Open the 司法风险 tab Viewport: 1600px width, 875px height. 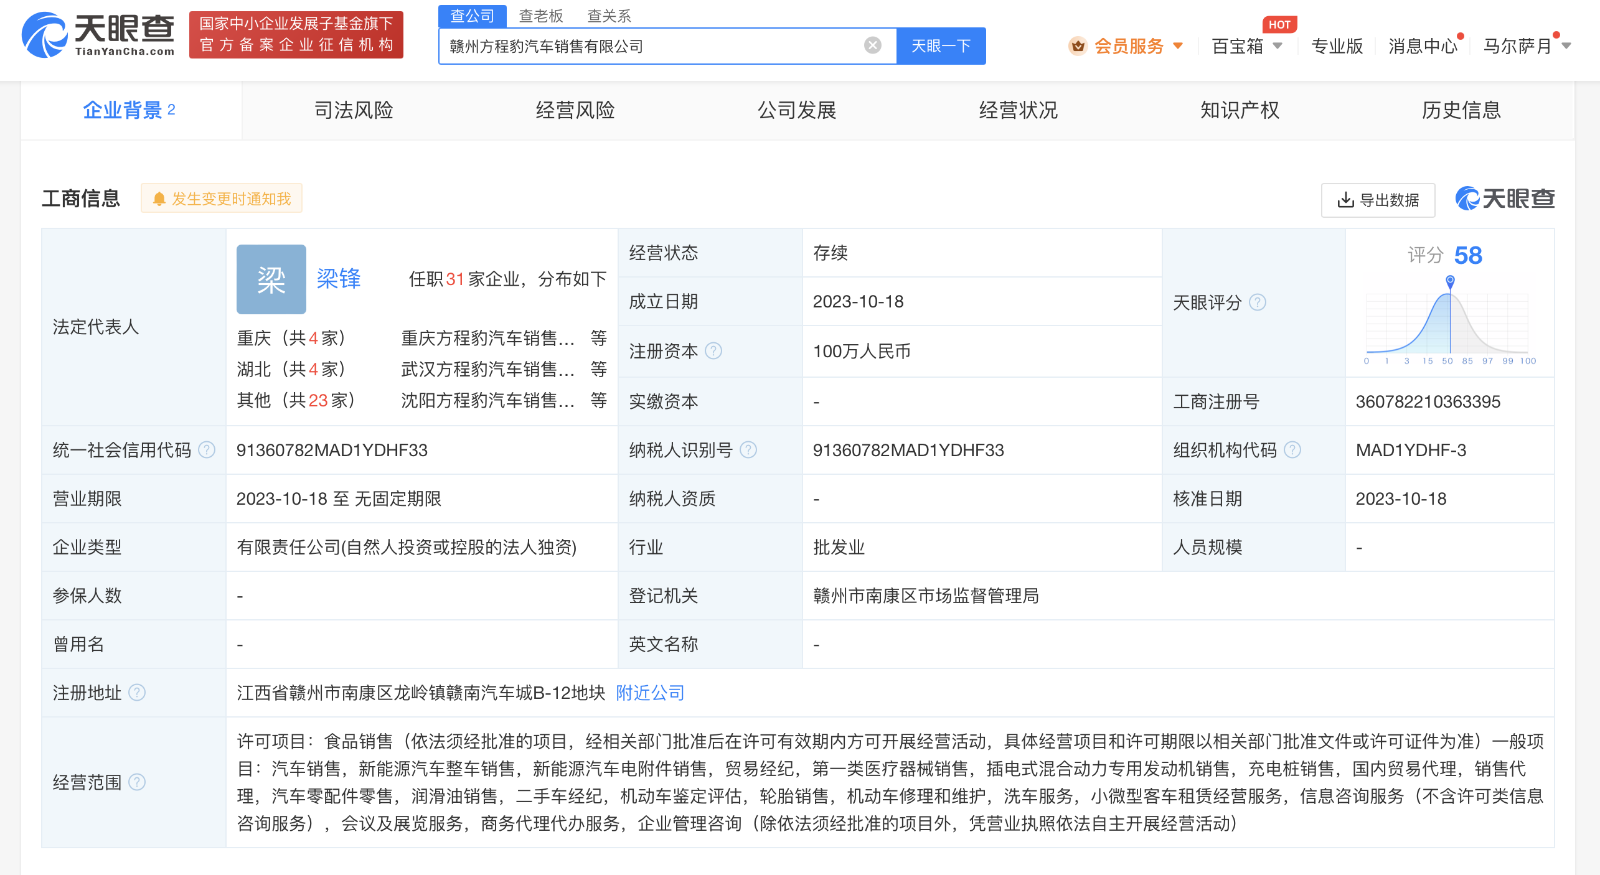point(354,110)
